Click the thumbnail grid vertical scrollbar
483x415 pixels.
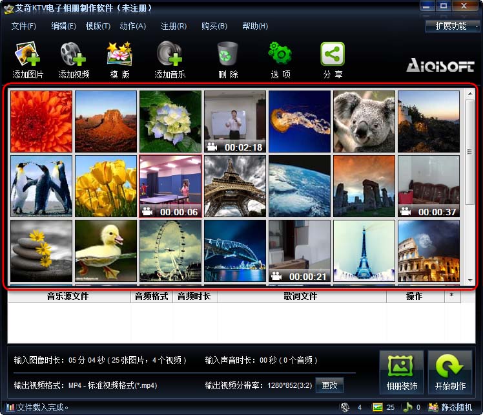pyautogui.click(x=469, y=187)
